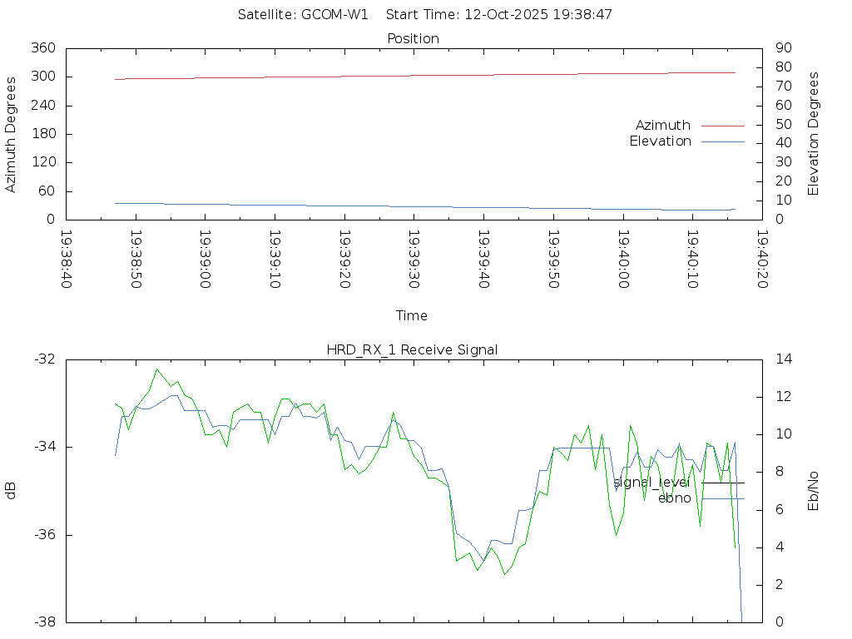Viewport: 852px width, 639px height.
Task: Click the -36 tick on dB axis
Action: pyautogui.click(x=43, y=535)
